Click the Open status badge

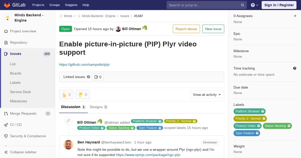[x=65, y=29]
